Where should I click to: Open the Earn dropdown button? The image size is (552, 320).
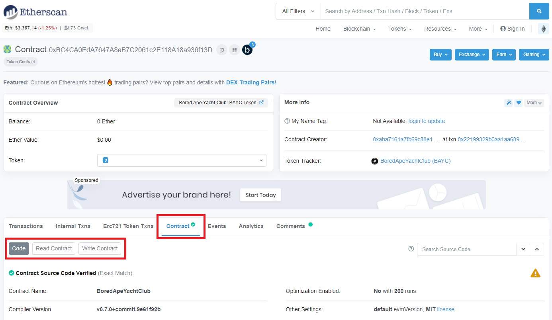(504, 55)
